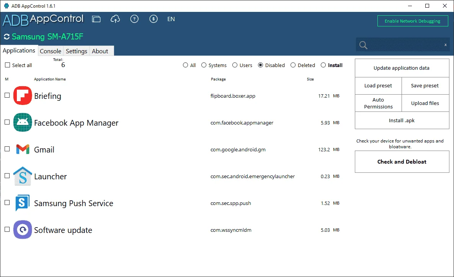This screenshot has height=277, width=454.
Task: Check the Select all checkbox
Action: [8, 65]
